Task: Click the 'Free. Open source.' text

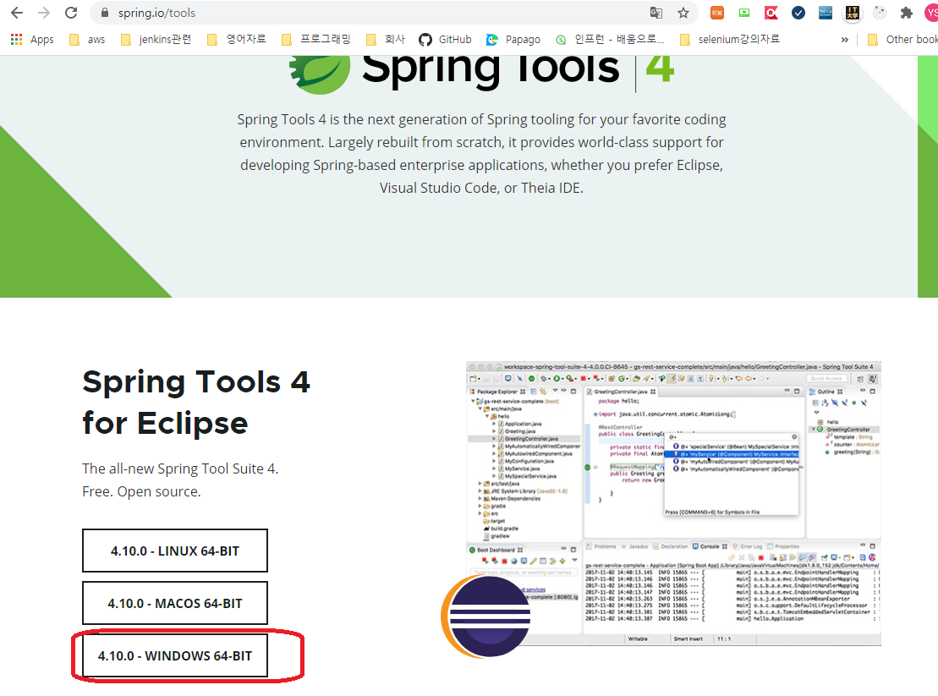Action: coord(142,491)
